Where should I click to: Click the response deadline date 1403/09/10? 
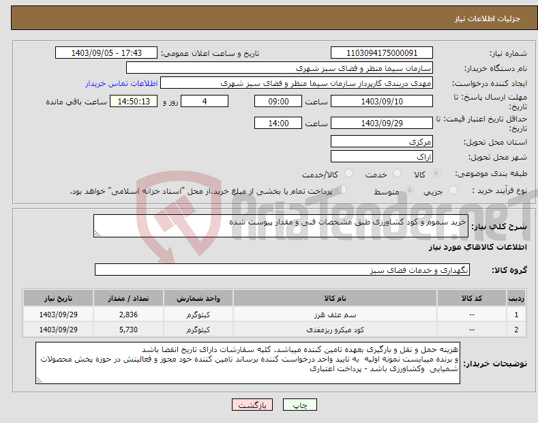[382, 101]
